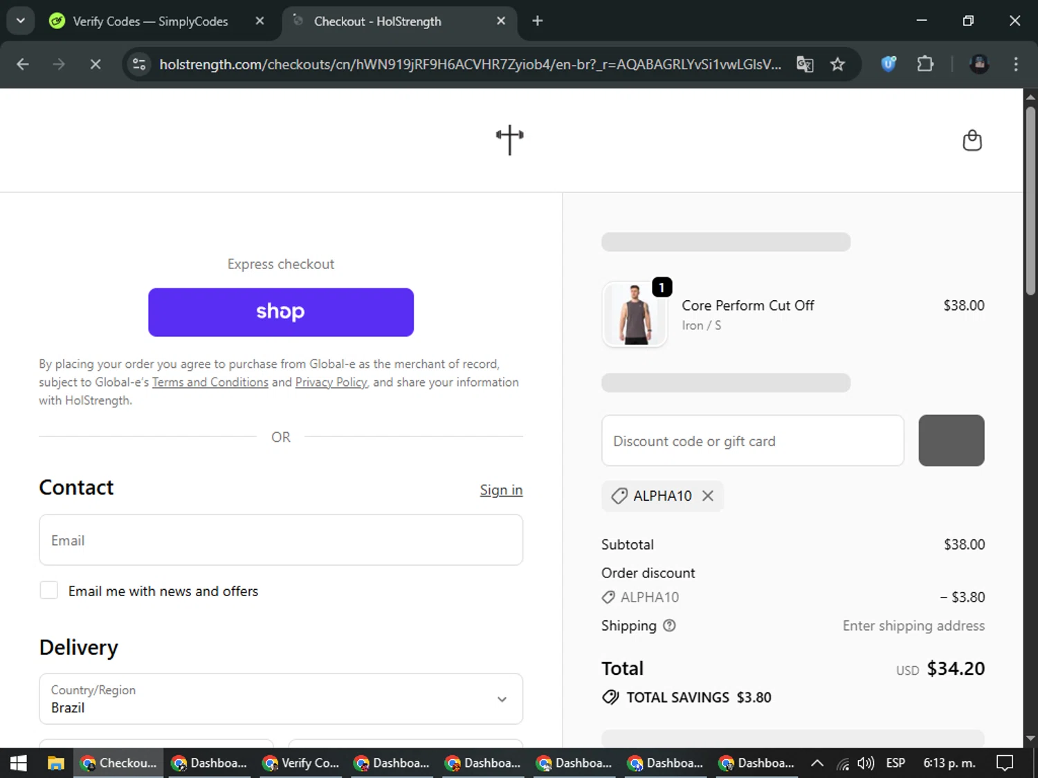The height and width of the screenshot is (778, 1038).
Task: Click the scrollbar down arrow
Action: 1030,739
